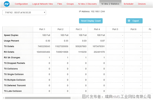The height and width of the screenshot is (100, 153).
Task: Click Port 3 TX Dropped Packets value
Action: click(x=86, y=63)
